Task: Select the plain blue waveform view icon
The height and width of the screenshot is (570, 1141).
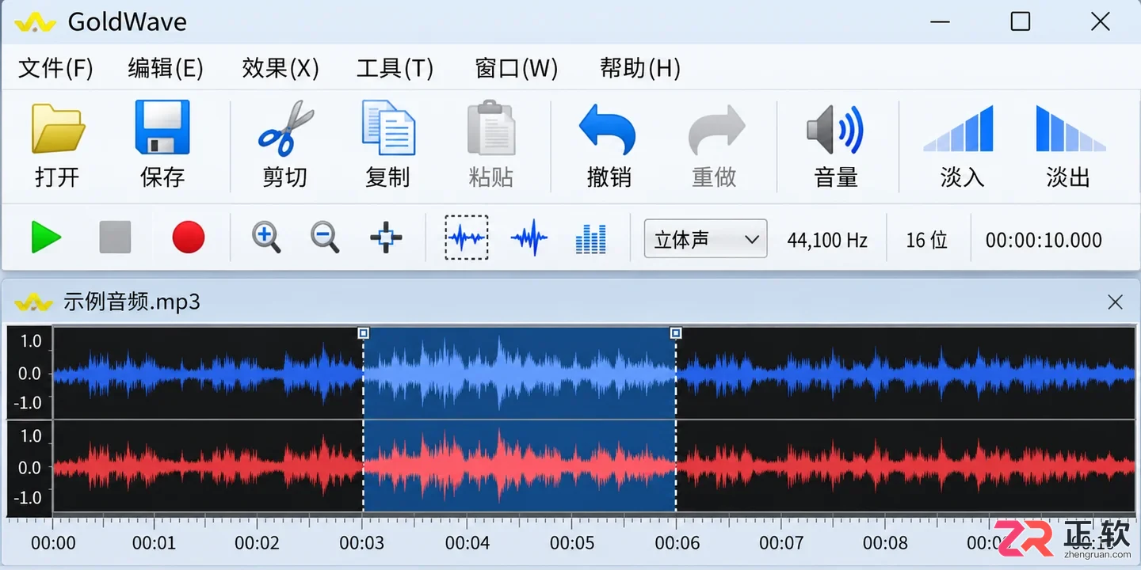Action: 529,237
